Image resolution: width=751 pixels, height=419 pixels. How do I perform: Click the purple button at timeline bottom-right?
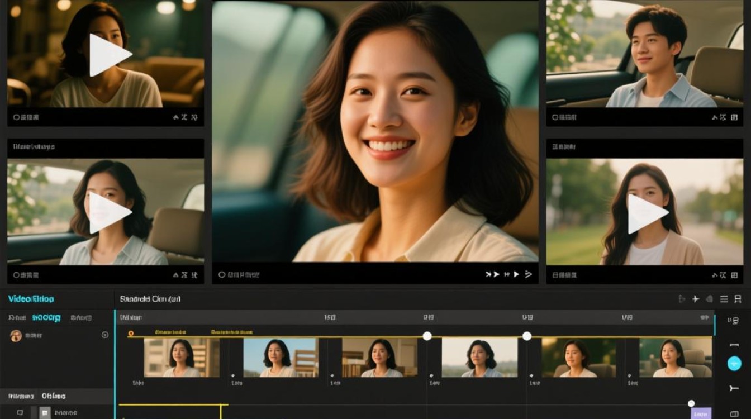click(701, 413)
